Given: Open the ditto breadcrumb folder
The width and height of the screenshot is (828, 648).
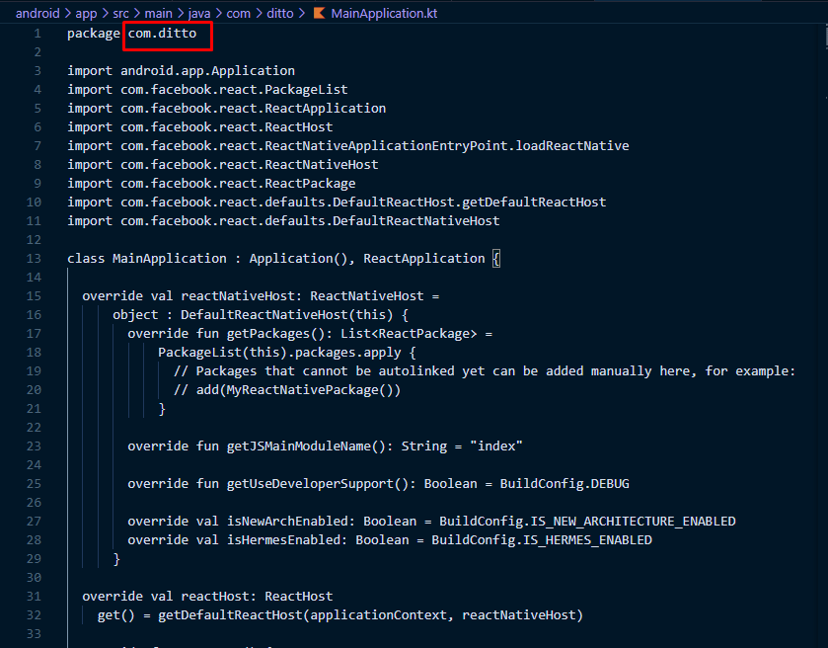Looking at the screenshot, I should click(x=279, y=14).
